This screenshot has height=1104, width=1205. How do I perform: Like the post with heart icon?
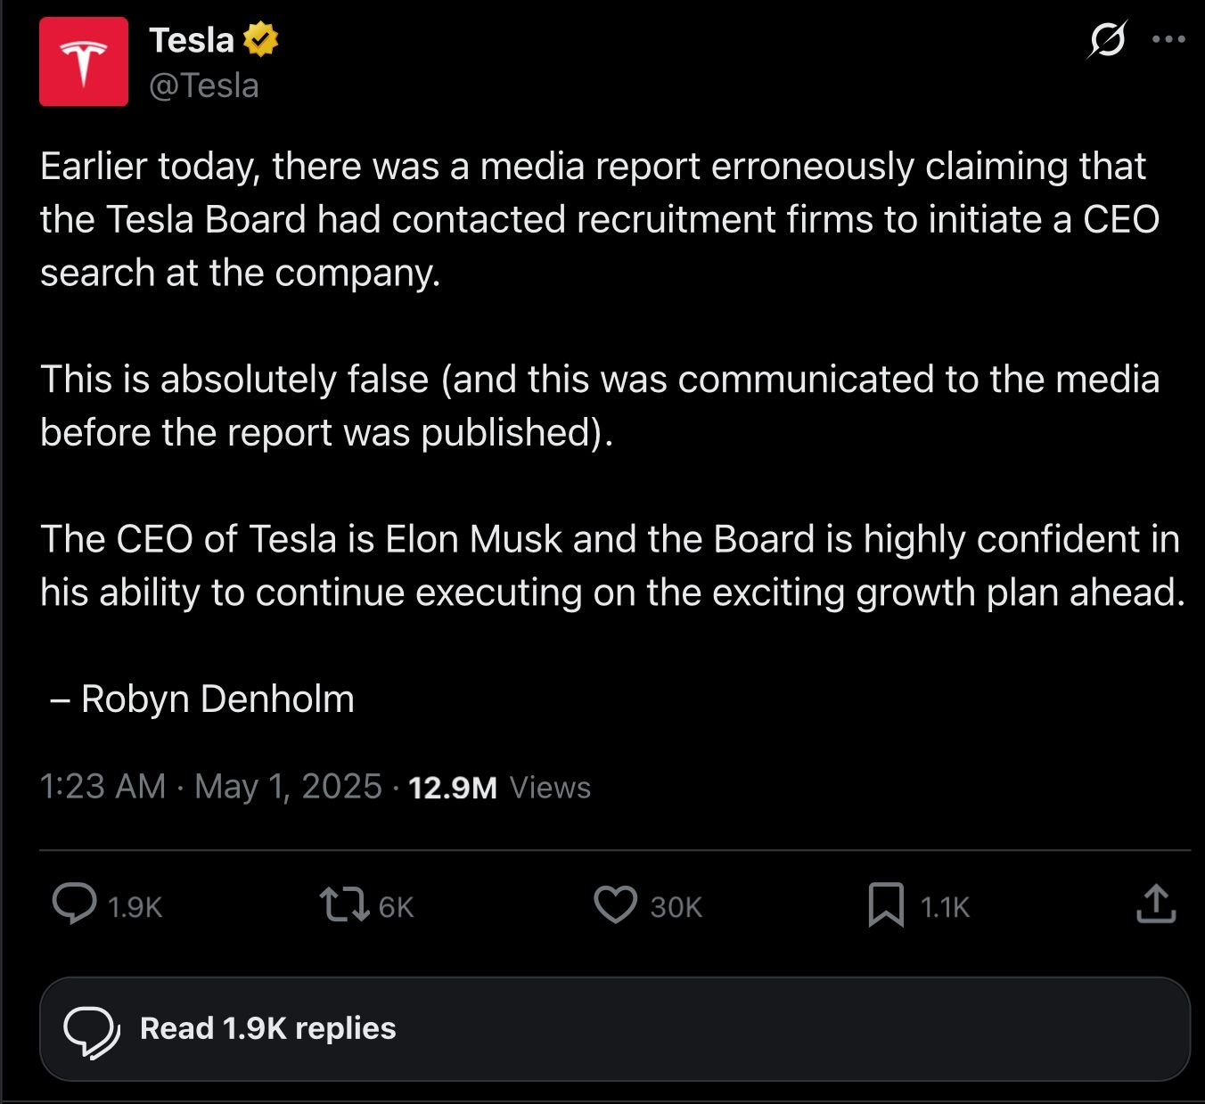coord(616,904)
